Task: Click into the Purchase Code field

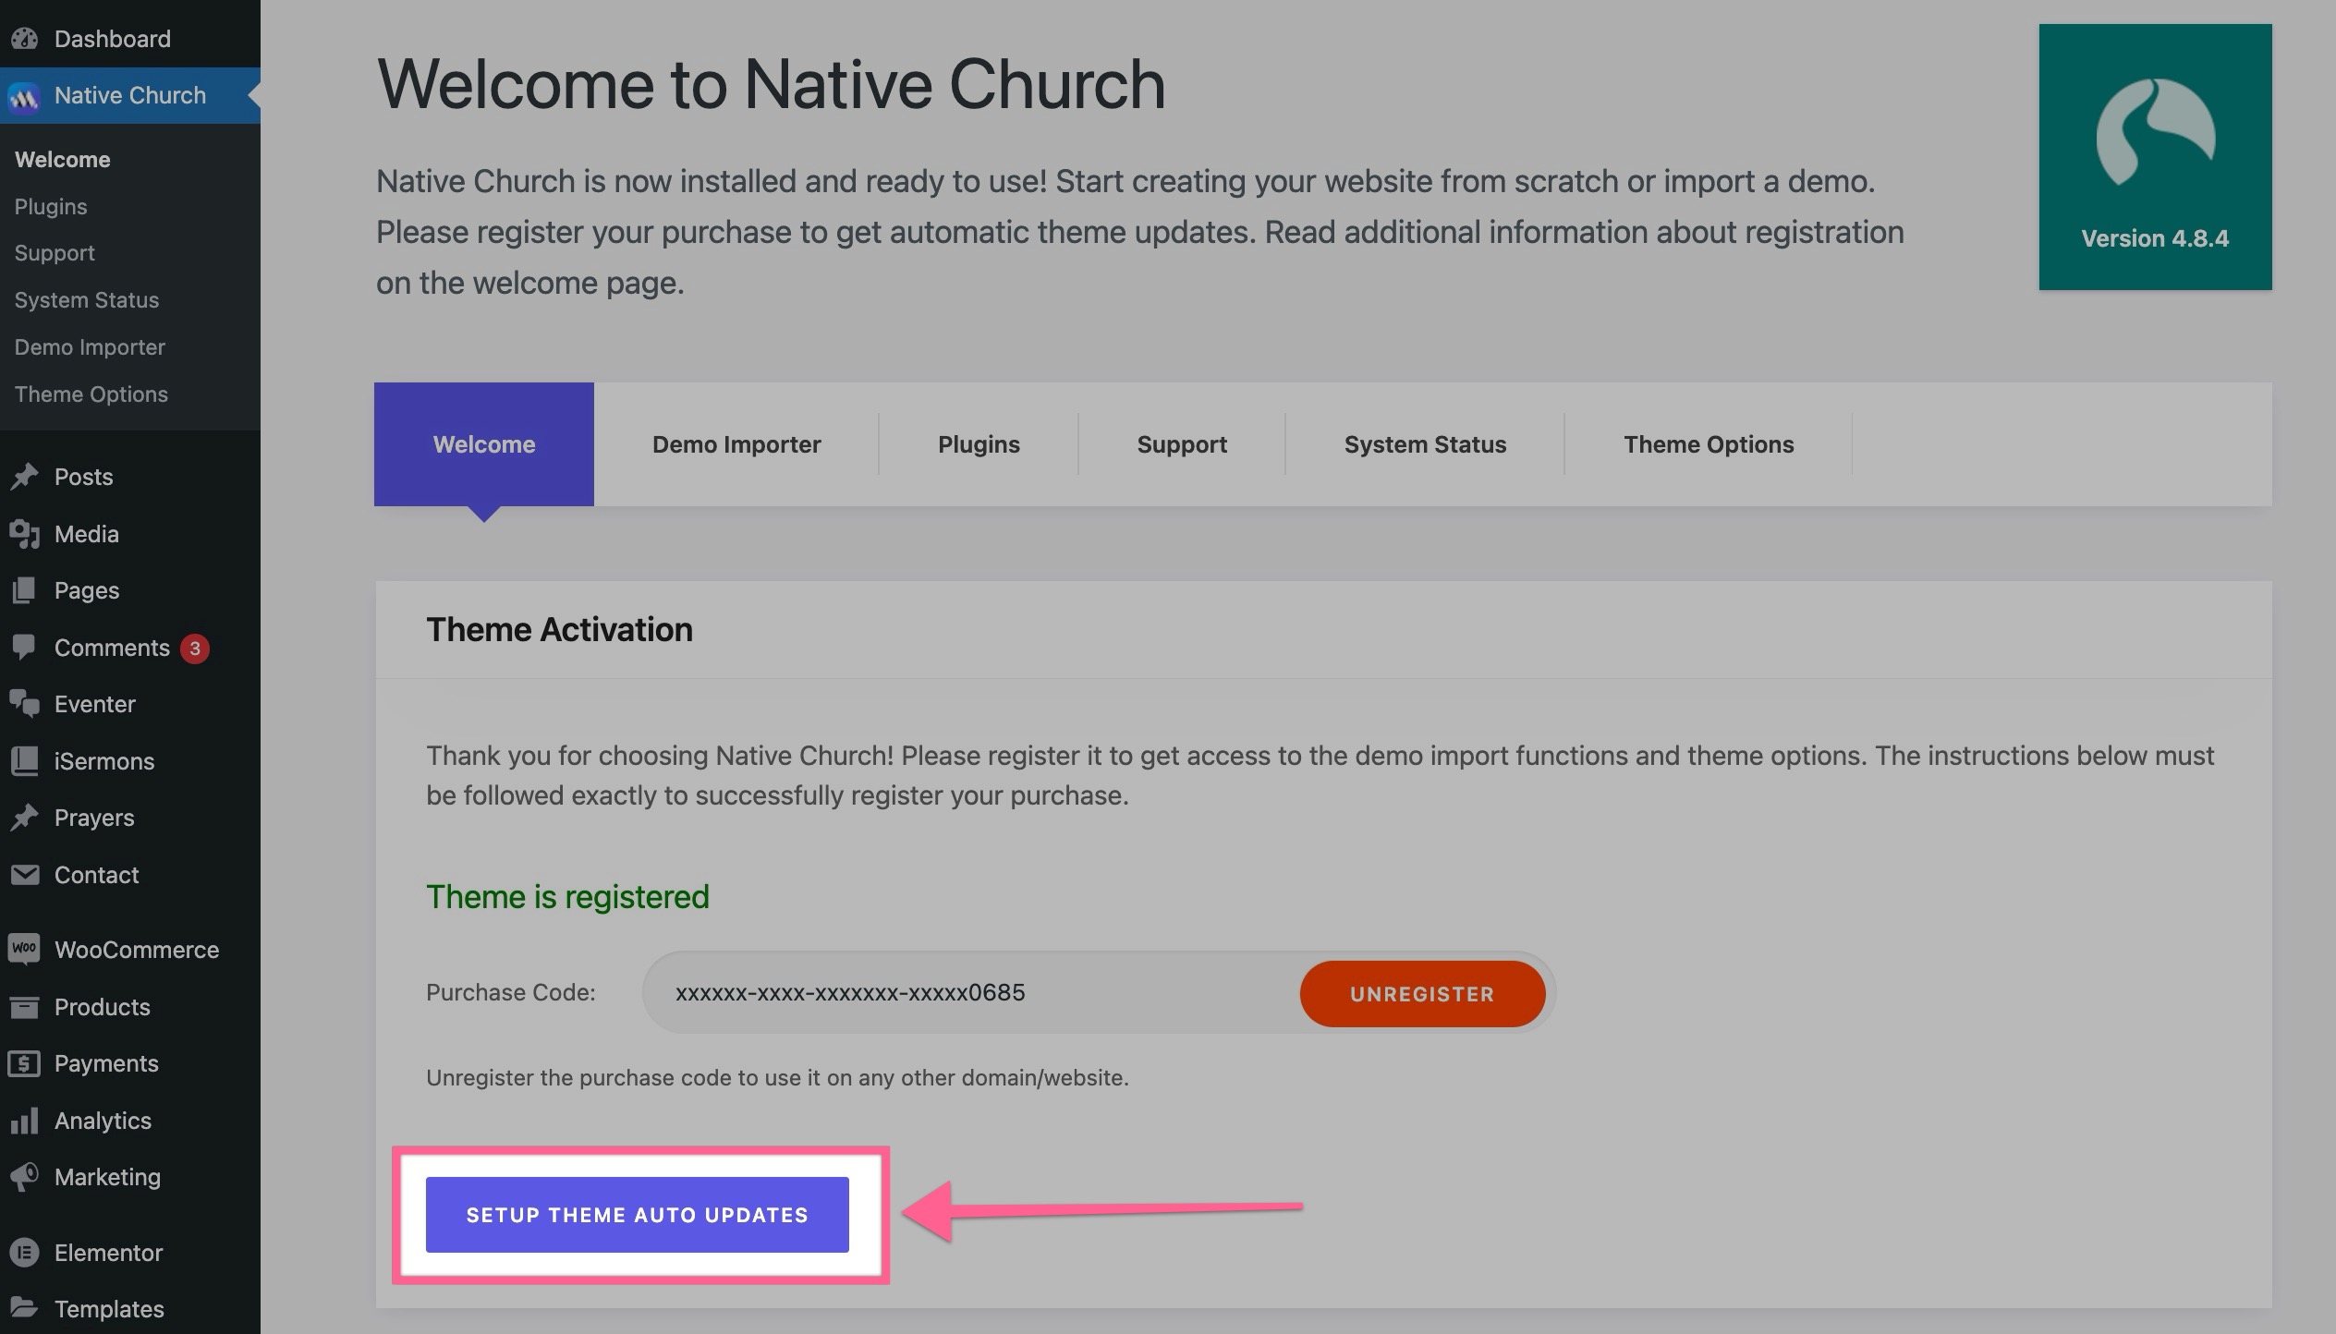Action: [970, 993]
